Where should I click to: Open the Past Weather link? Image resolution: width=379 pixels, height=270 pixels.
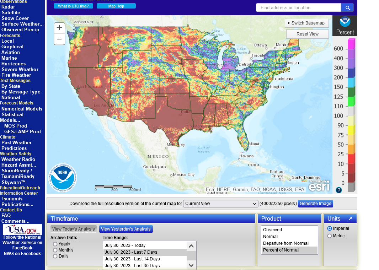pos(16,143)
